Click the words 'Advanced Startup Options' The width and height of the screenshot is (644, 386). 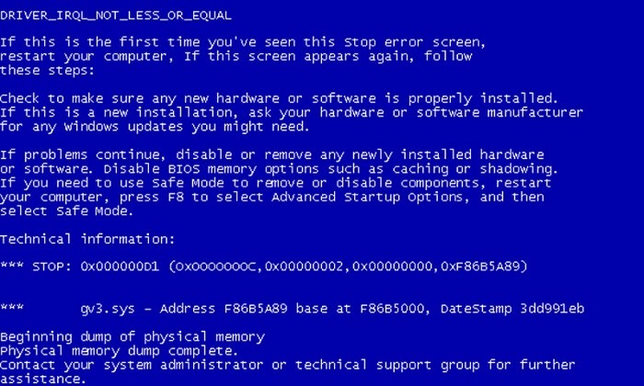click(x=370, y=198)
